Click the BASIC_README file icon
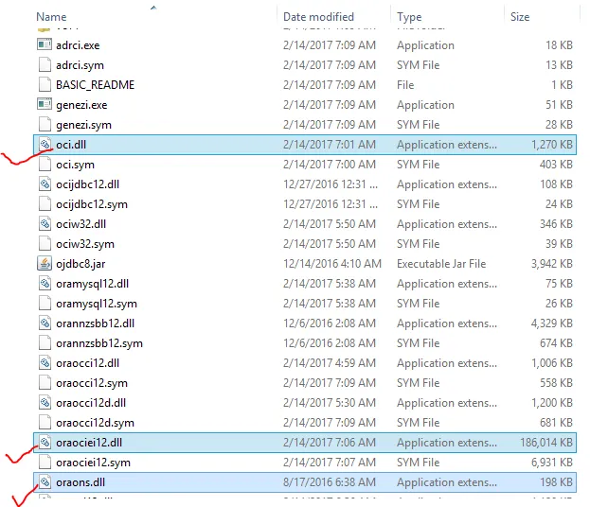 [45, 84]
